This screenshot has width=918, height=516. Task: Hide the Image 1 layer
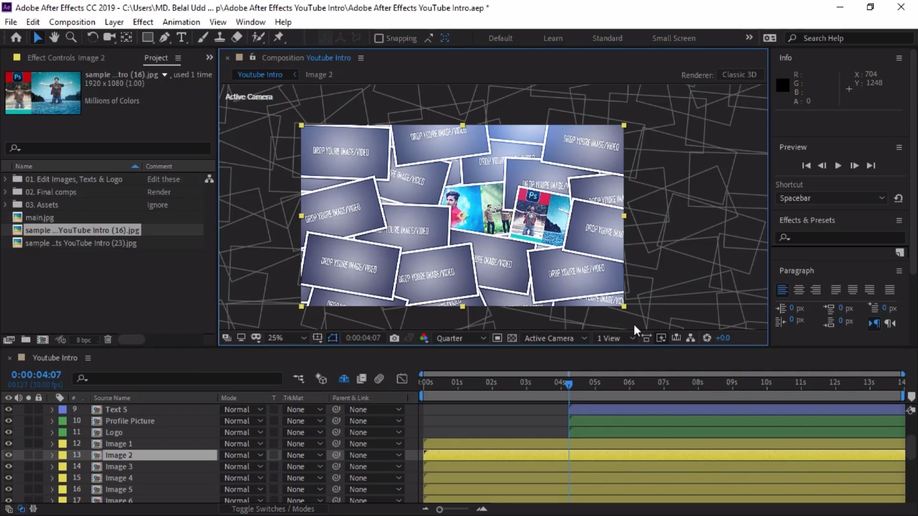[x=9, y=443]
